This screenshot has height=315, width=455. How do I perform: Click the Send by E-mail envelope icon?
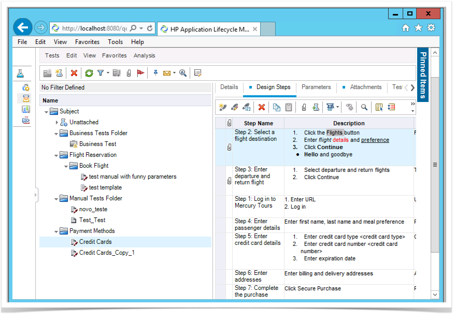click(167, 73)
